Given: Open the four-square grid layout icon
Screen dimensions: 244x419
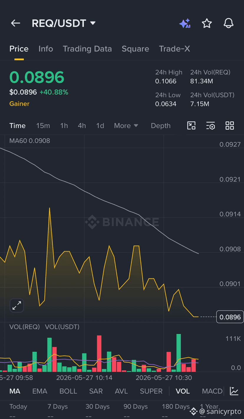Looking at the screenshot, I should point(230,126).
